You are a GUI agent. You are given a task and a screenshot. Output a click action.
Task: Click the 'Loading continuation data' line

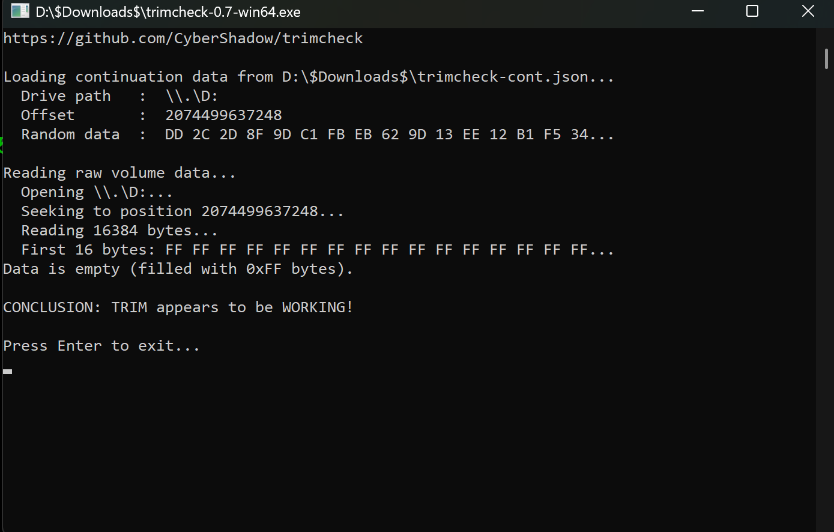click(309, 77)
